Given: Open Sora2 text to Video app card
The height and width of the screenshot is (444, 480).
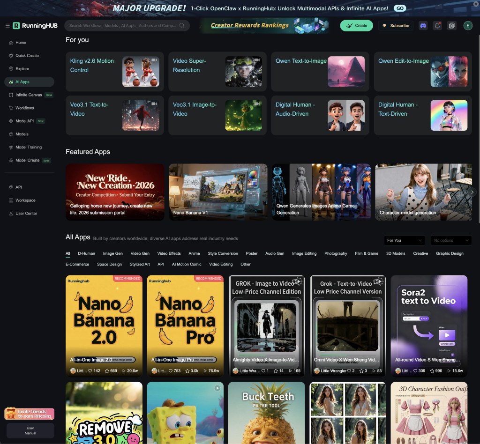Looking at the screenshot, I should pos(429,326).
